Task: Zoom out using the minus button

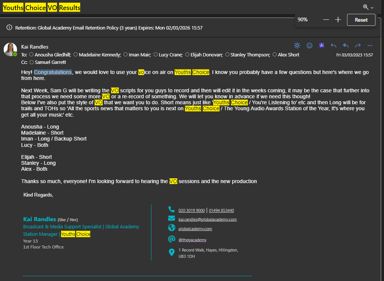Action: (326, 20)
